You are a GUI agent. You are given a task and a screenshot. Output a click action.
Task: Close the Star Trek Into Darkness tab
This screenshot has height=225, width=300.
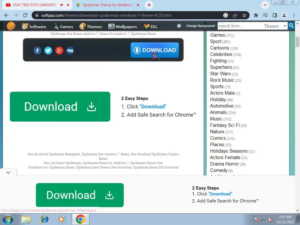tap(68, 5)
